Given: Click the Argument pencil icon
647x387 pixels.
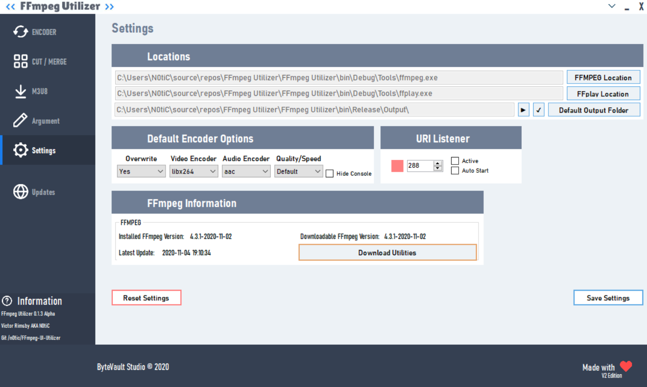Looking at the screenshot, I should coord(20,120).
